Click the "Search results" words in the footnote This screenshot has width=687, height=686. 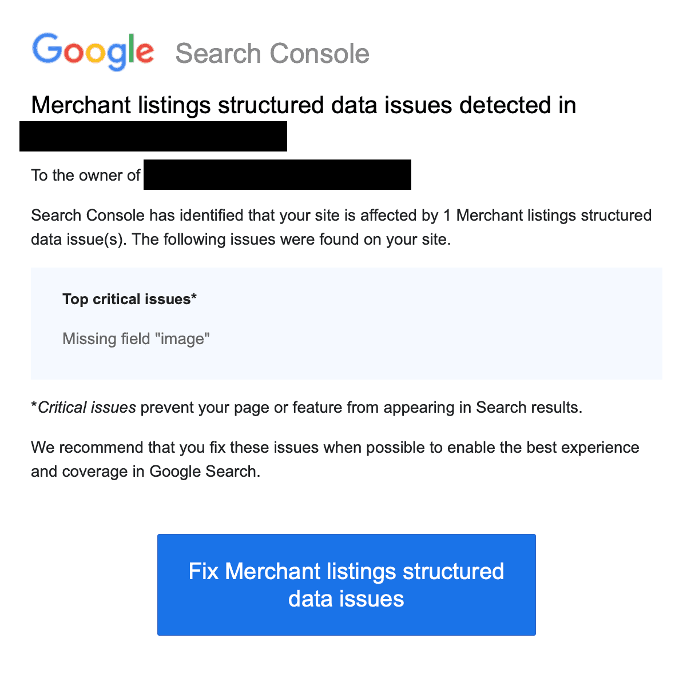coord(527,408)
